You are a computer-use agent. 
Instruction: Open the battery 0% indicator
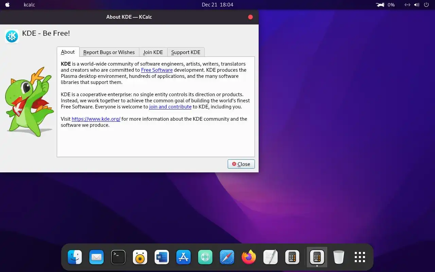coord(385,5)
